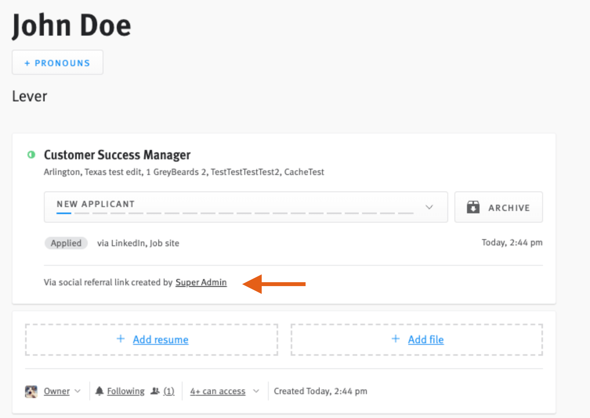Click the Add file link
590x418 pixels.
click(x=426, y=339)
